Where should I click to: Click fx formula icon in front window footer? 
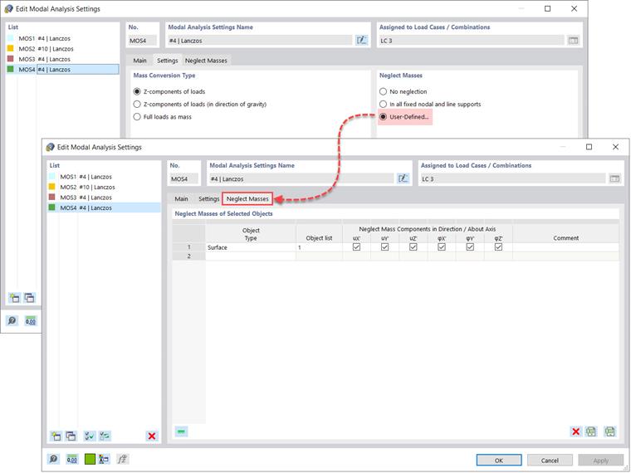(123, 459)
